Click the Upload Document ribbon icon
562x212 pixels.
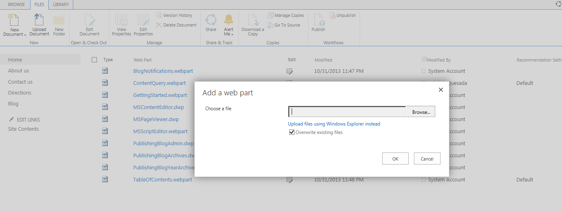(x=39, y=20)
